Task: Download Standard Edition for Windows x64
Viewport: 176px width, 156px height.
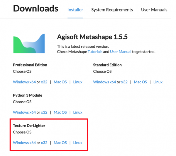Action: 104,82
